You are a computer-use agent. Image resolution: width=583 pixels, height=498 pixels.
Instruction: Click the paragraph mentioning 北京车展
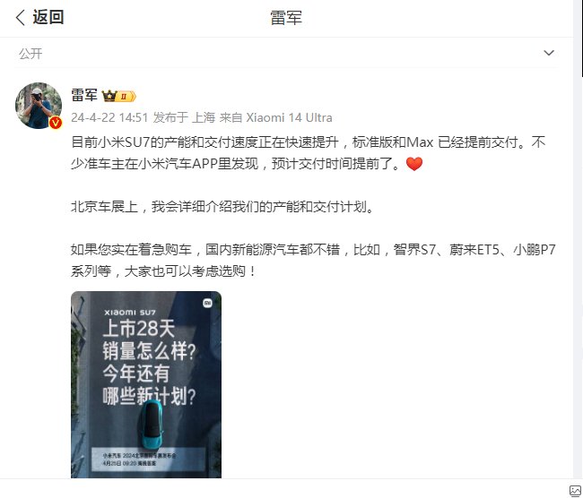pos(222,207)
